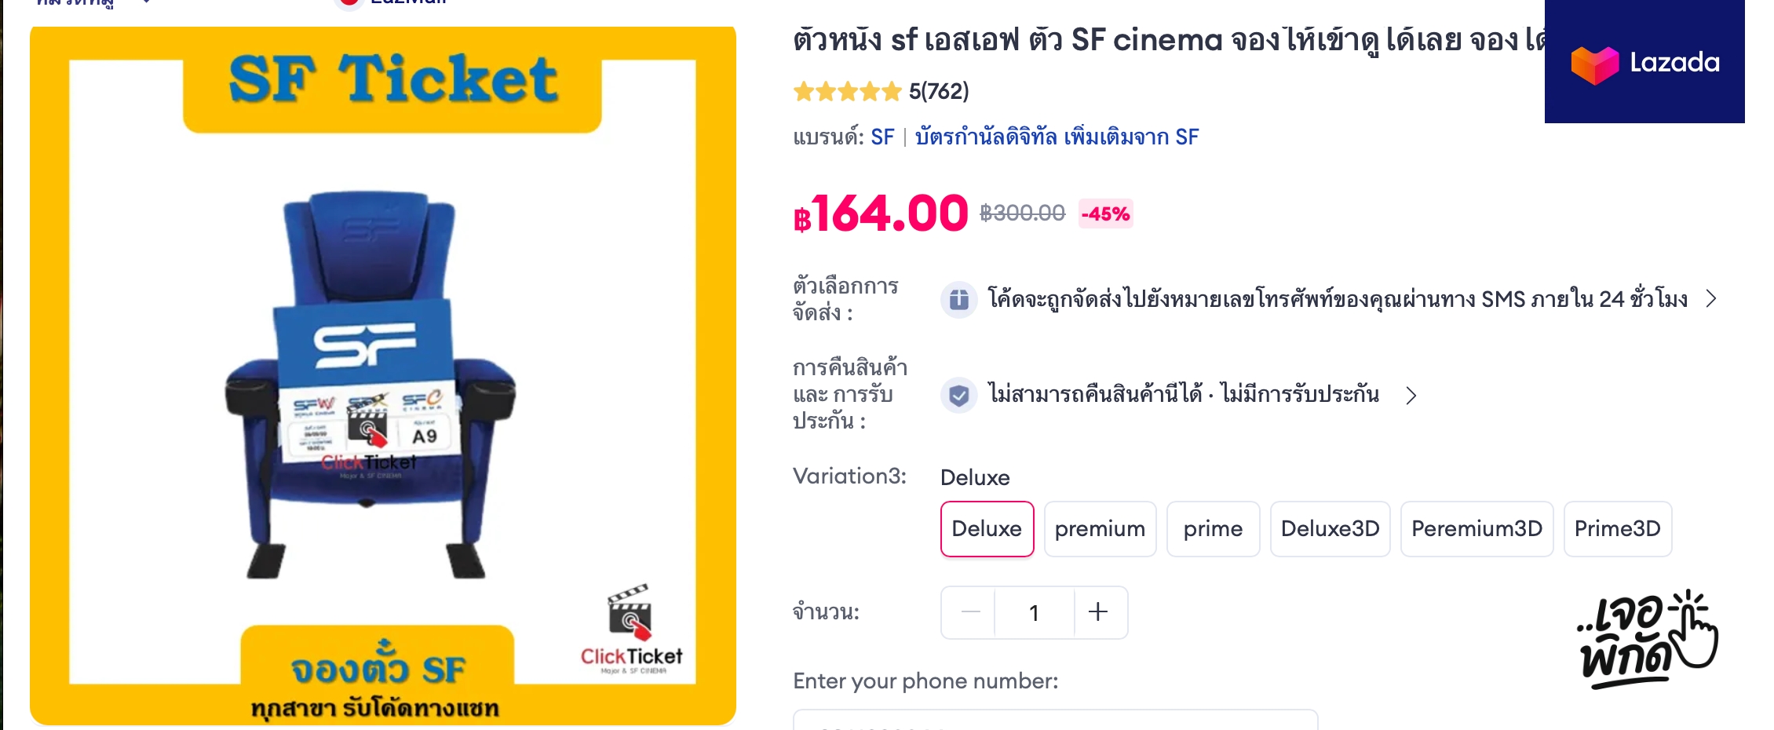Pick the Prime3D variation

(1617, 529)
